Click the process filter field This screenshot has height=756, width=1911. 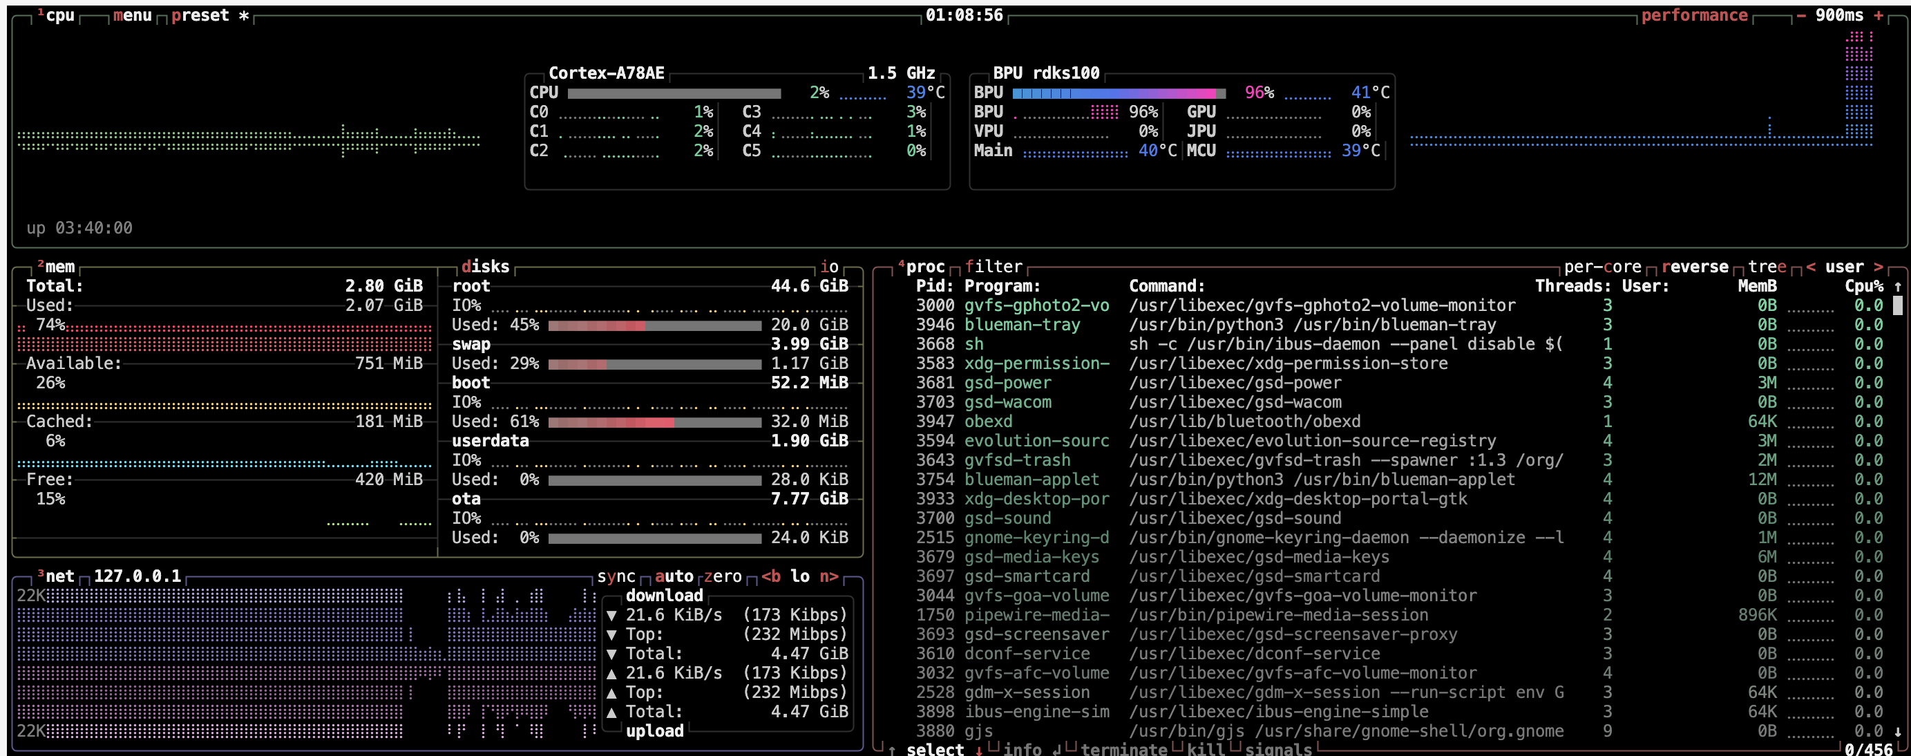(x=993, y=266)
